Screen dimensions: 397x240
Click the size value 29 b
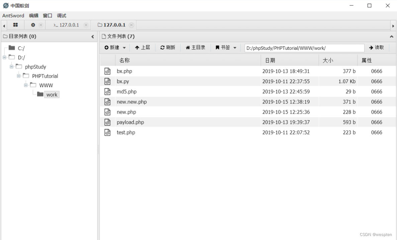point(351,92)
